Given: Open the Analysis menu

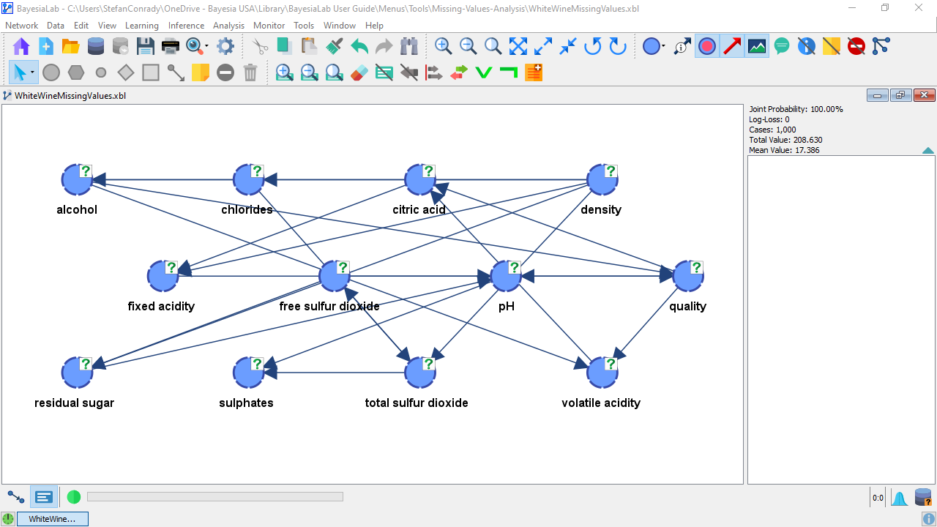Looking at the screenshot, I should [x=228, y=26].
